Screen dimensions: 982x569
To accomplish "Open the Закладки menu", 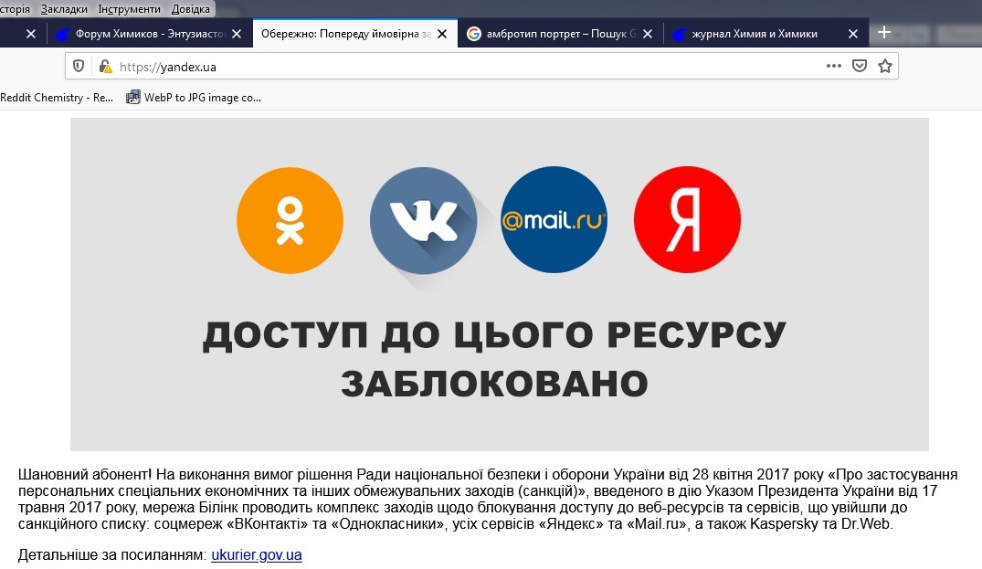I will [x=65, y=9].
